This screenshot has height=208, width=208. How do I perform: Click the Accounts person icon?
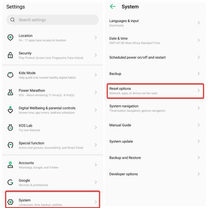(10, 165)
